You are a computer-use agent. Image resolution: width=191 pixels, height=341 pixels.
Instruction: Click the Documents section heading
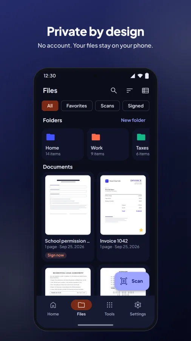(58, 167)
